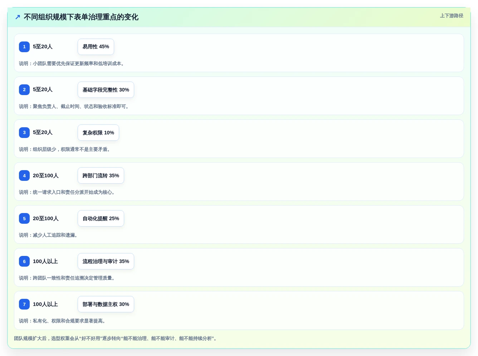Select the 复杂权限 10% chip
Viewport: 478px width, 356px height.
pyautogui.click(x=98, y=133)
